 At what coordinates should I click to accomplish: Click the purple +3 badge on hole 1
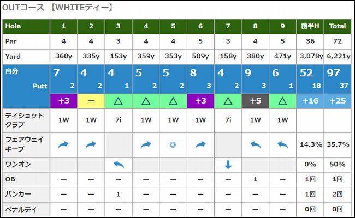point(63,100)
